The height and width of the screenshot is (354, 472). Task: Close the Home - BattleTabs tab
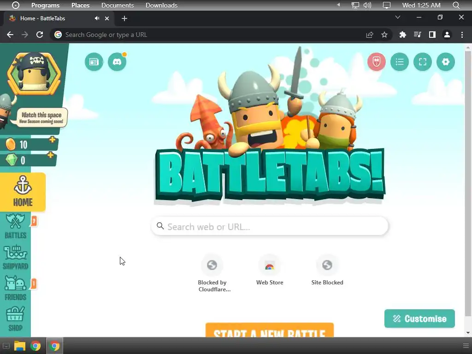[x=107, y=18]
